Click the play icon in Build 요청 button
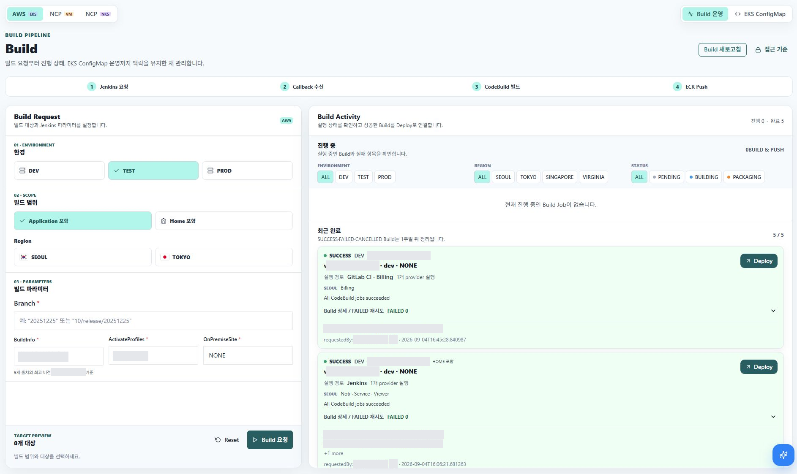Screen dimensions: 797x474 pyautogui.click(x=255, y=440)
